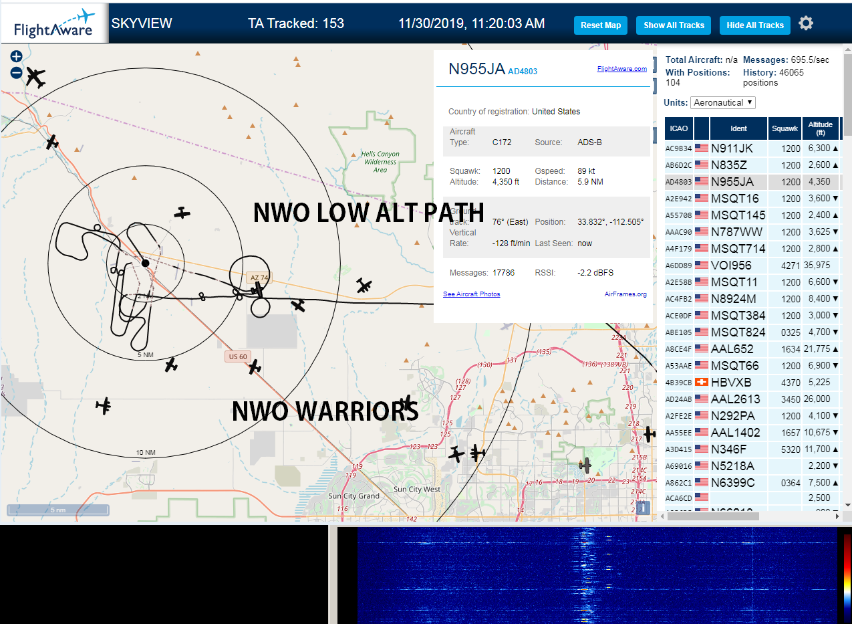852x624 pixels.
Task: Click the airport center dot on map
Action: [x=145, y=263]
